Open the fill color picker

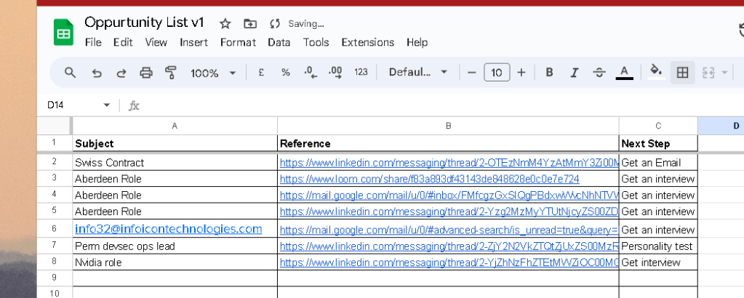656,72
